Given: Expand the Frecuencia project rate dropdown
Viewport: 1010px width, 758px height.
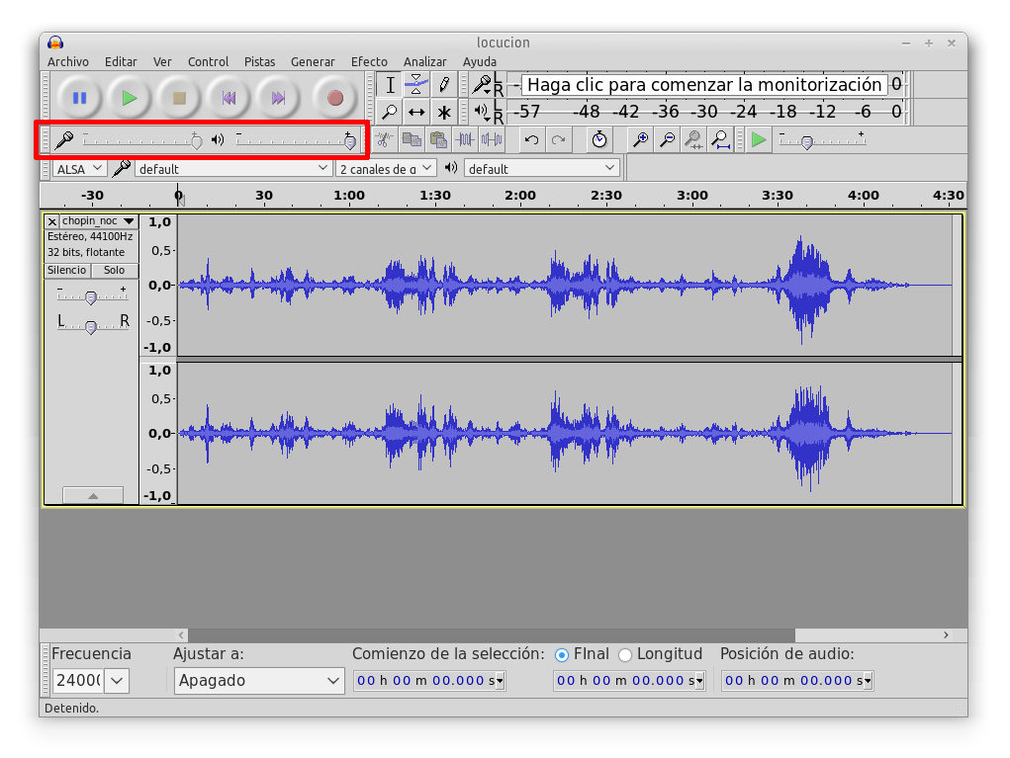Looking at the screenshot, I should [118, 680].
